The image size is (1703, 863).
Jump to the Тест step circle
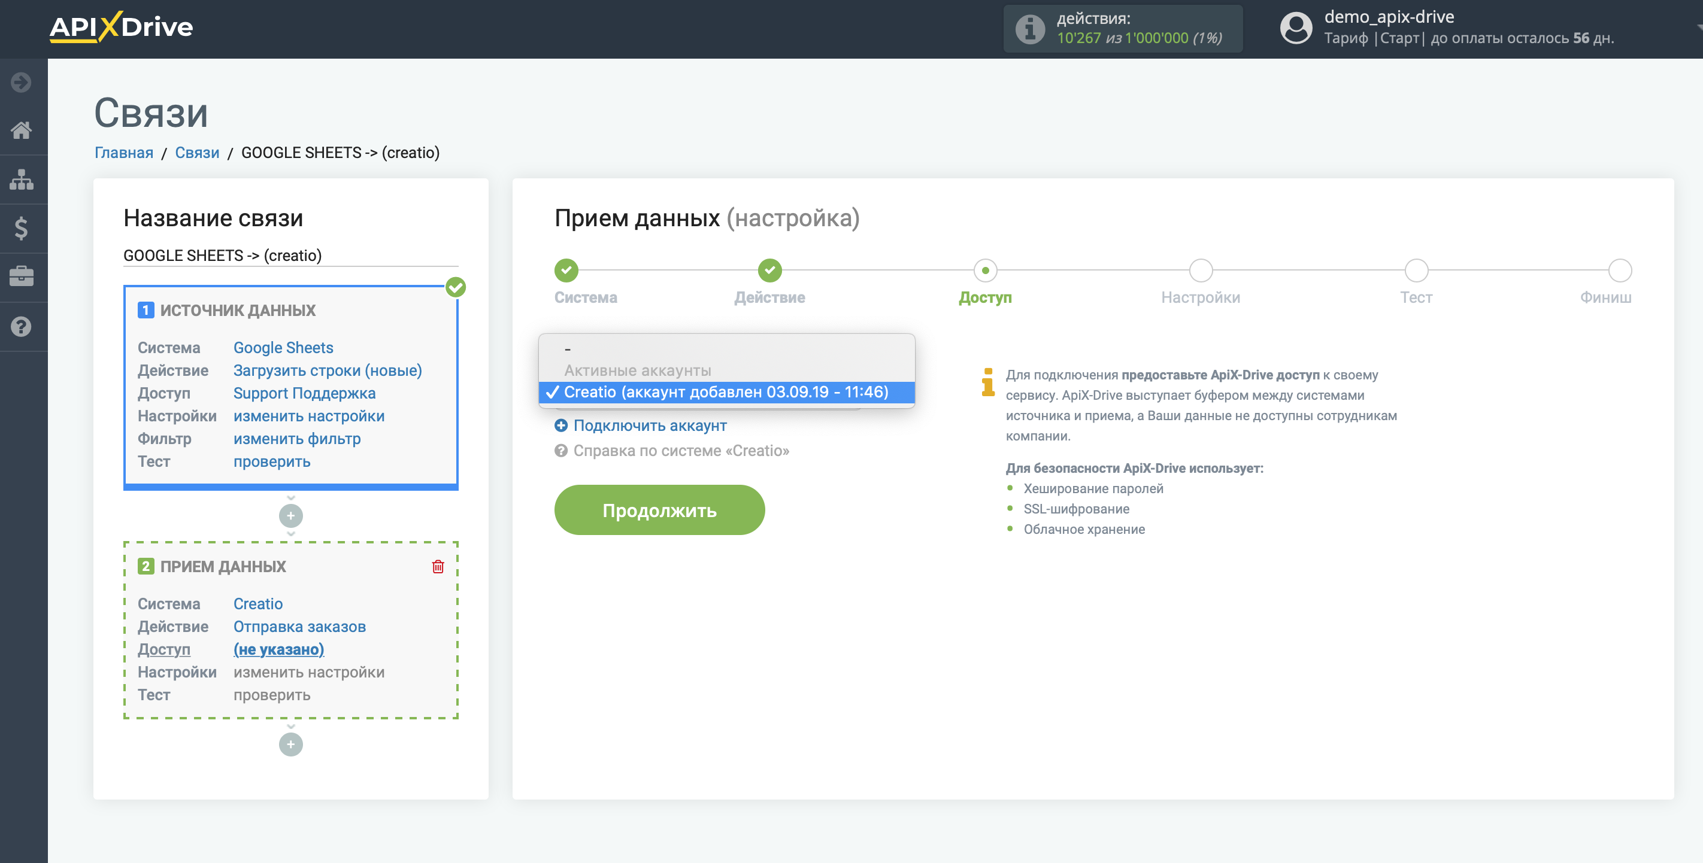(1416, 271)
